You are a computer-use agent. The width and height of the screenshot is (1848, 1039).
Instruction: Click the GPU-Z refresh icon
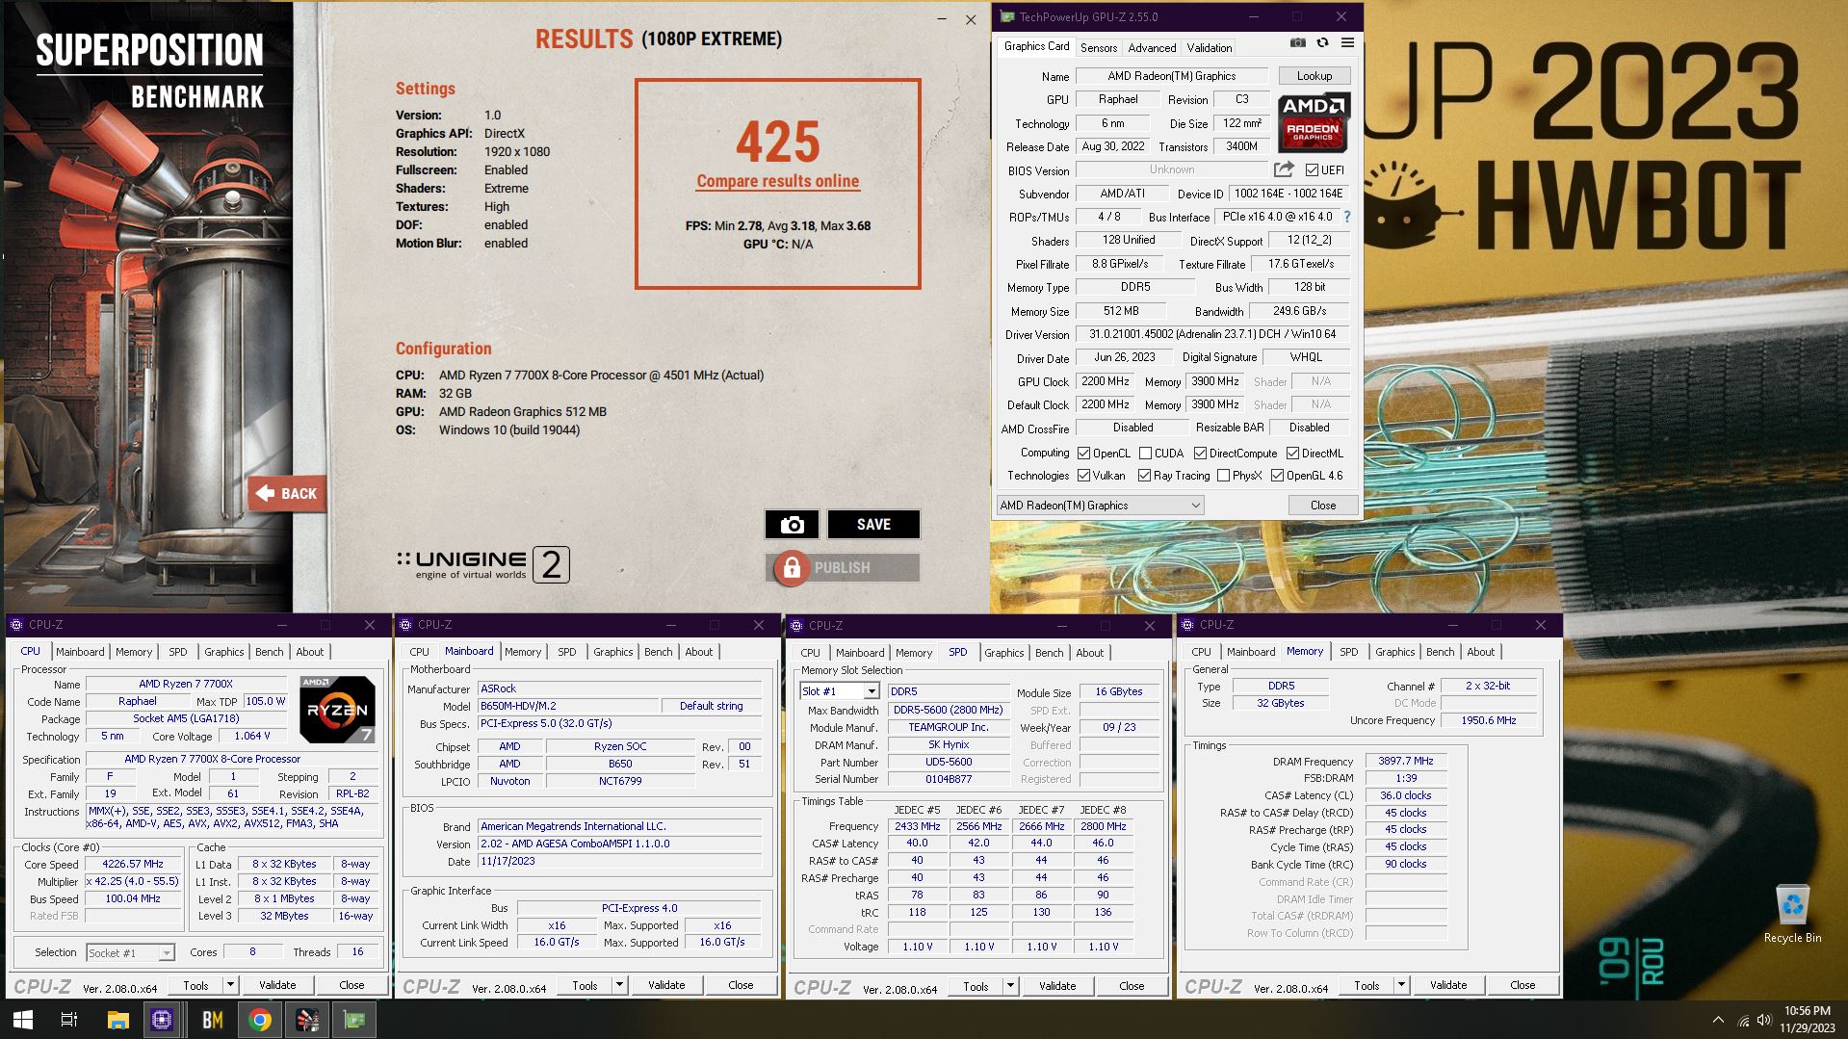1322,43
